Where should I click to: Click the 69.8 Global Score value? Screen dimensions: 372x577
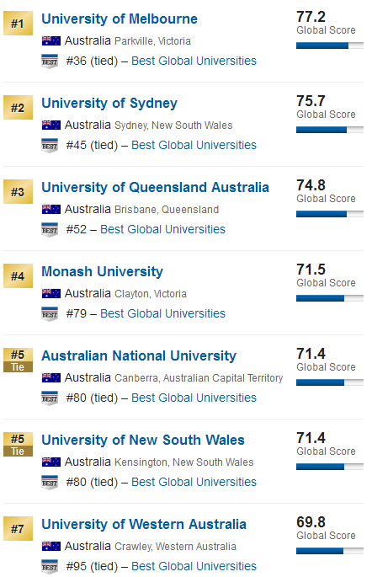point(311,522)
